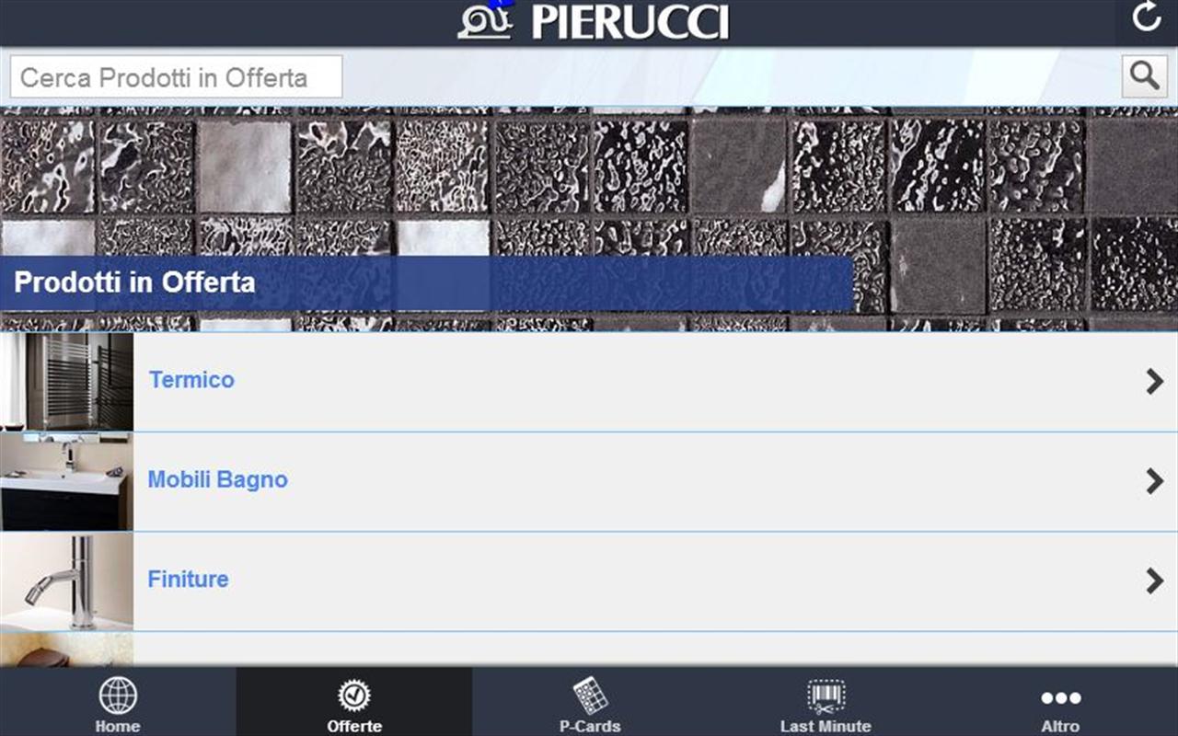Open the Termico category
The width and height of the screenshot is (1178, 736).
click(589, 381)
